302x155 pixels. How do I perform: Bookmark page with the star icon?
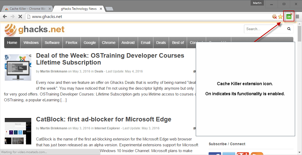(x=281, y=17)
